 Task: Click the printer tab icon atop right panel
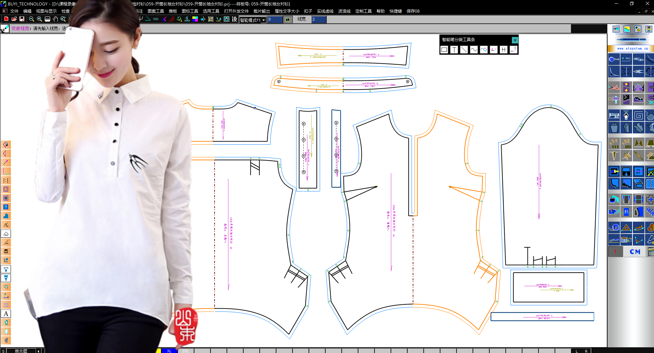(649, 29)
